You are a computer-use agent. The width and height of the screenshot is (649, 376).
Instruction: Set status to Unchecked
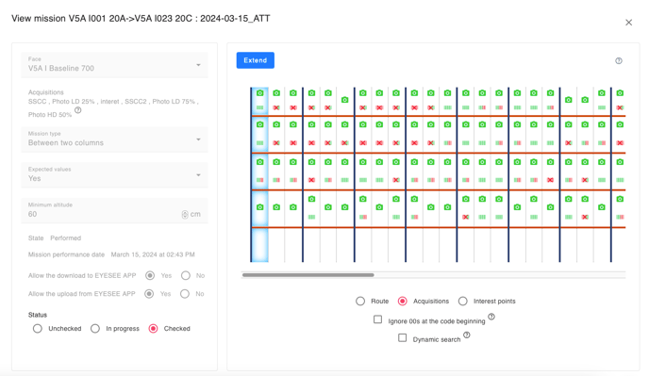coord(37,329)
